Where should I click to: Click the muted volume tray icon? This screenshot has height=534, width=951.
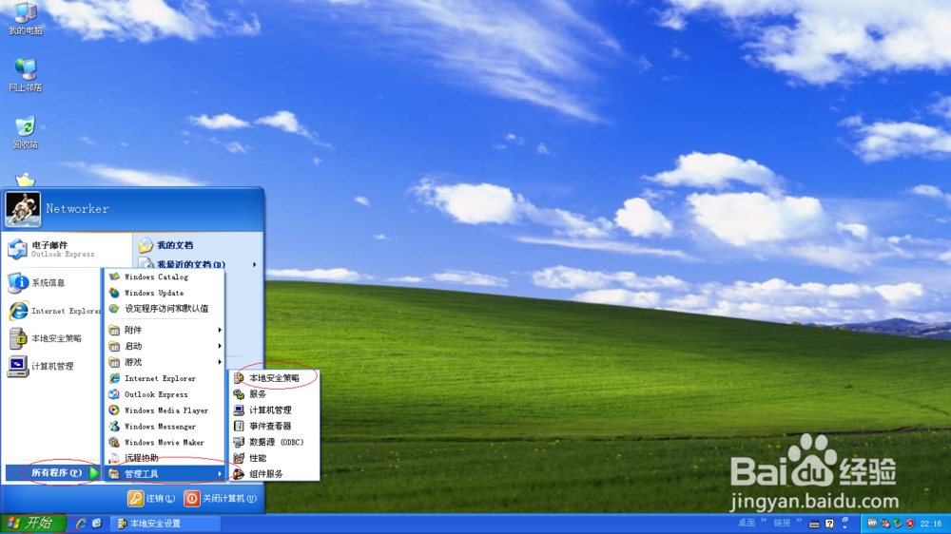pyautogui.click(x=884, y=524)
